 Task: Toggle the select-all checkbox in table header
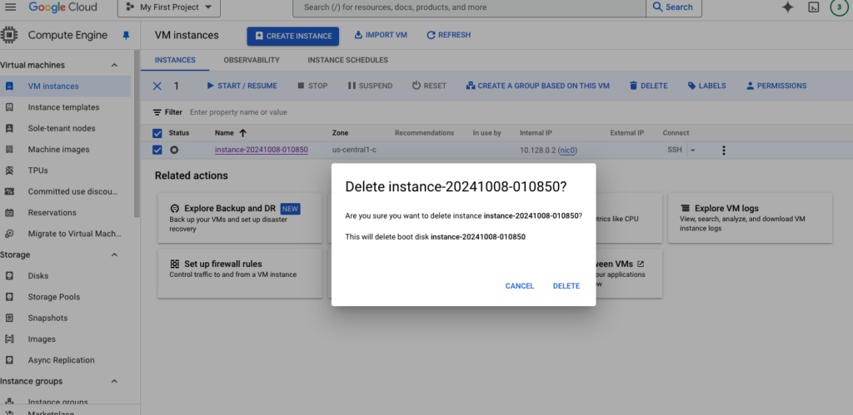tap(157, 133)
